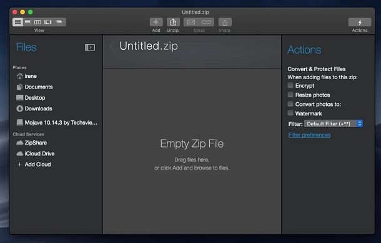The width and height of the screenshot is (381, 243).
Task: Open the Downloads folder
Action: pos(34,108)
